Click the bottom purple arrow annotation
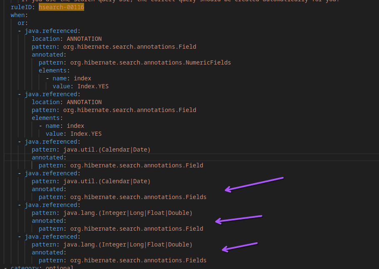This screenshot has height=269, width=379. tap(240, 246)
